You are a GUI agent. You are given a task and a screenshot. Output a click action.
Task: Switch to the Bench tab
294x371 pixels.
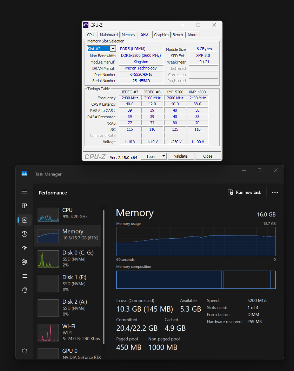[178, 35]
